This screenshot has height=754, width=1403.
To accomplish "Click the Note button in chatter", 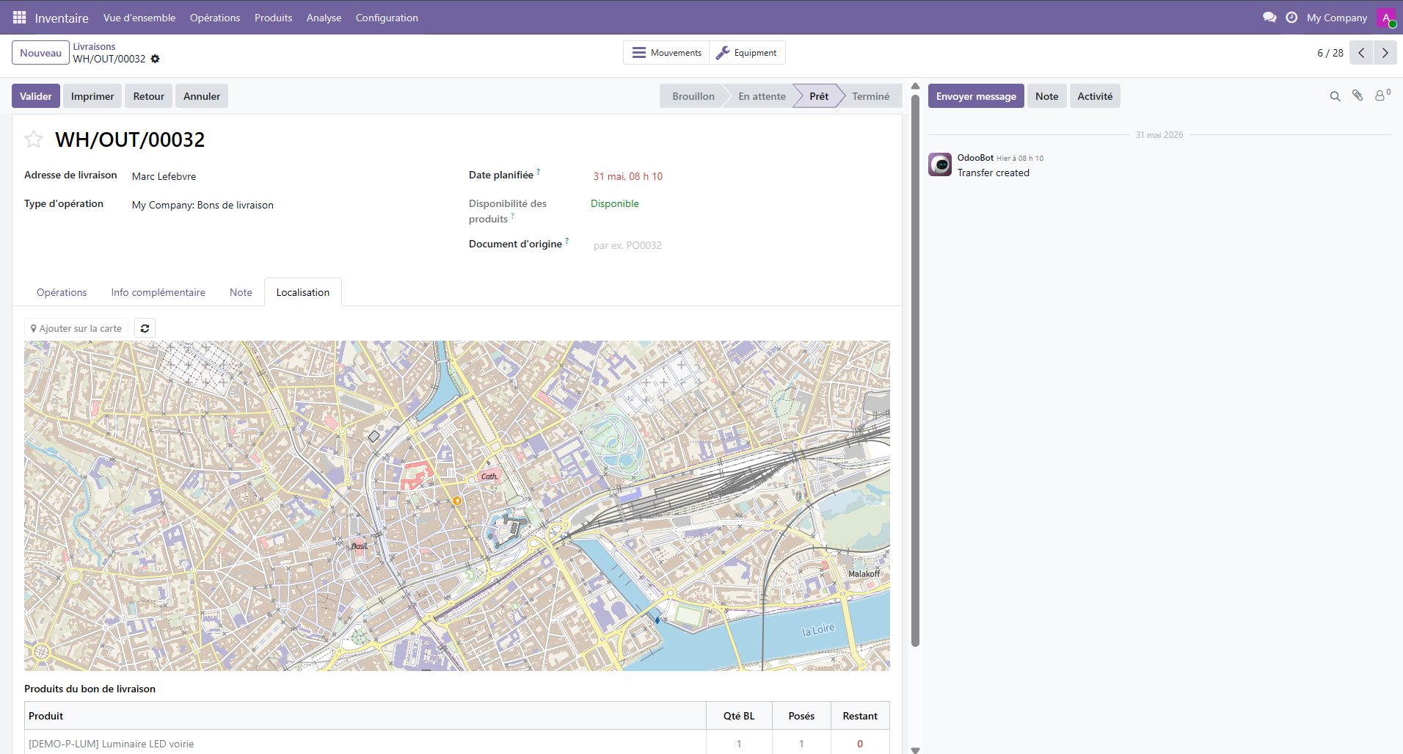I will click(x=1047, y=96).
